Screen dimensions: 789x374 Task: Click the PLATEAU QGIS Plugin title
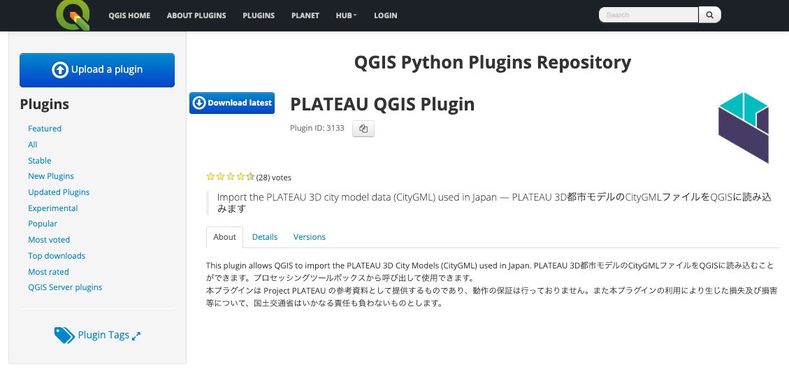coord(382,103)
